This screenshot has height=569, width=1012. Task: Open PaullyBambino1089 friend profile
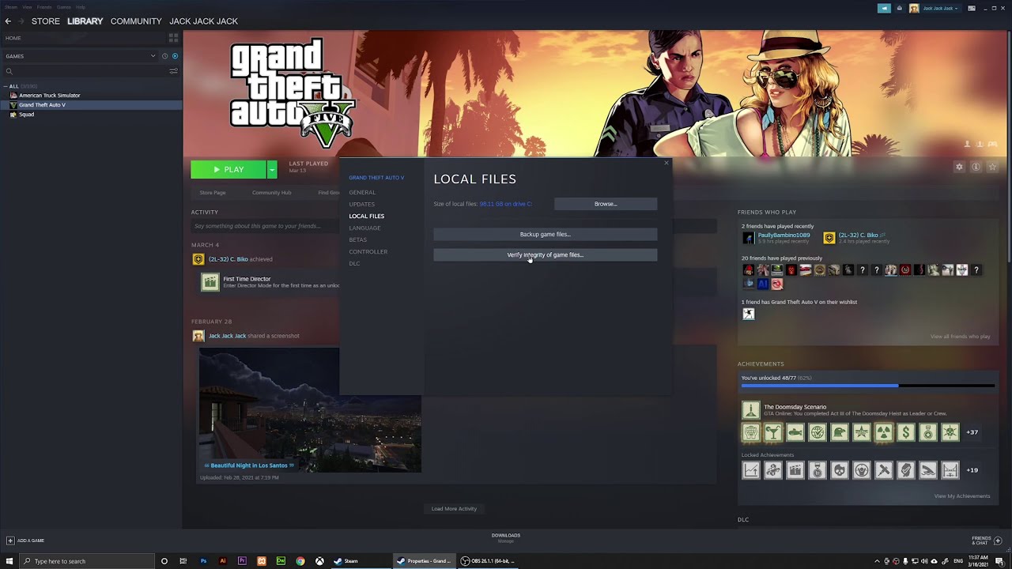tap(784, 235)
